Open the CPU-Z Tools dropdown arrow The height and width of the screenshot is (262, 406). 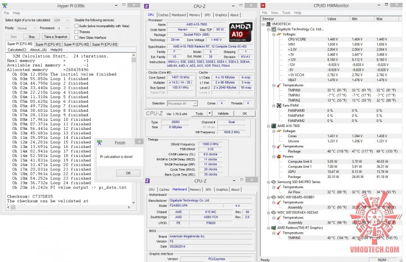210,113
